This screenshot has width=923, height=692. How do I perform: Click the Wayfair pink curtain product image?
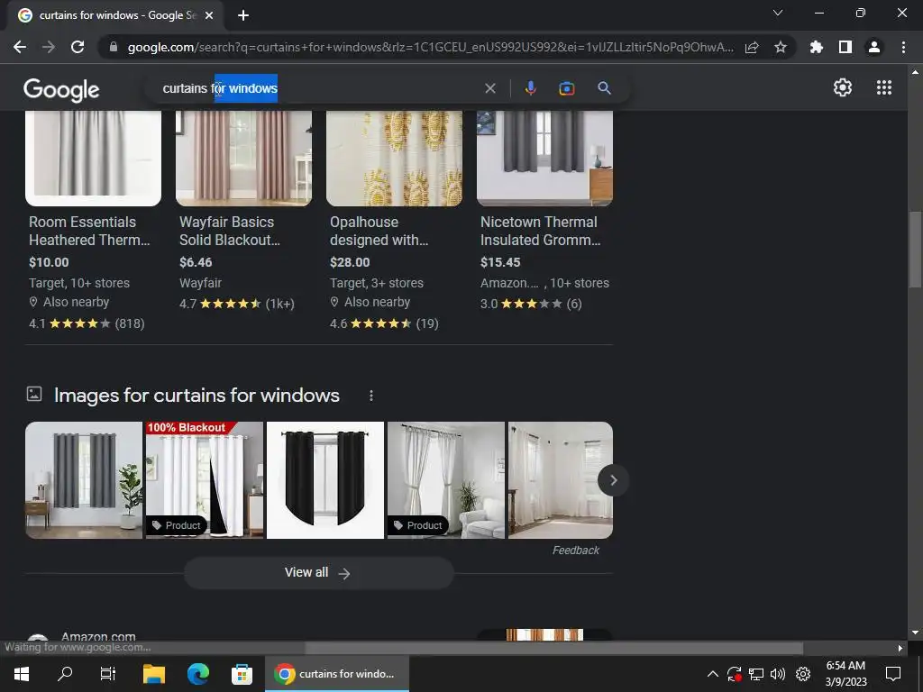click(x=243, y=159)
